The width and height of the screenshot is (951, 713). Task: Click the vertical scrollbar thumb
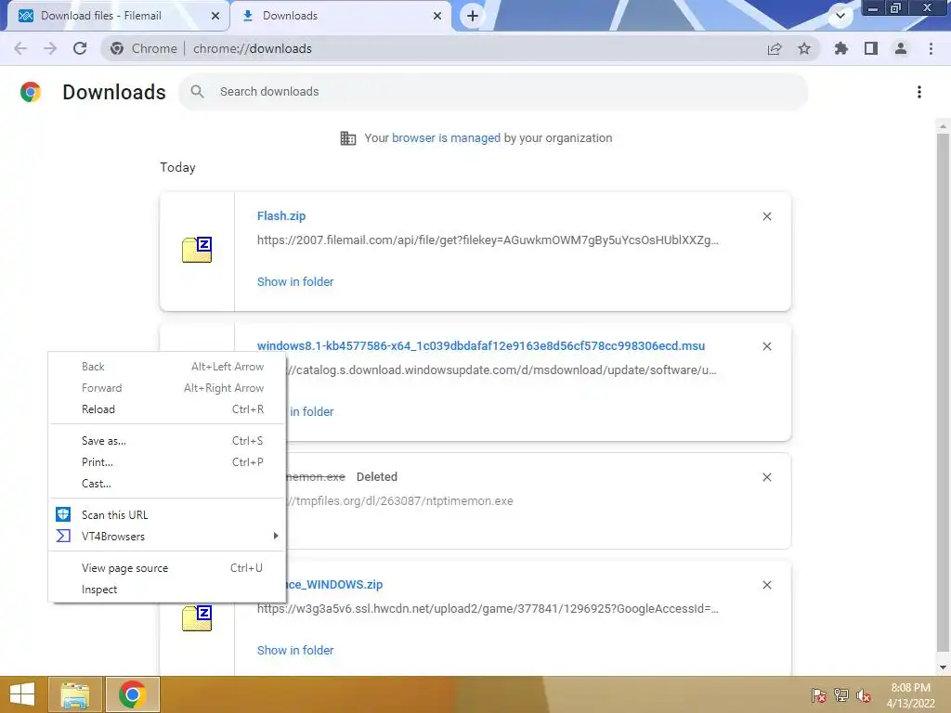point(943,394)
